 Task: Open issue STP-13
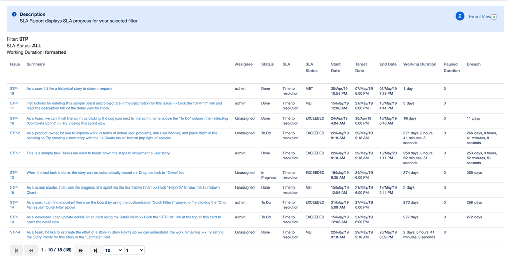coord(14,220)
